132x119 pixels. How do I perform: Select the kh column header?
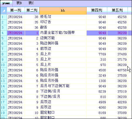pyautogui.click(x=63, y=11)
